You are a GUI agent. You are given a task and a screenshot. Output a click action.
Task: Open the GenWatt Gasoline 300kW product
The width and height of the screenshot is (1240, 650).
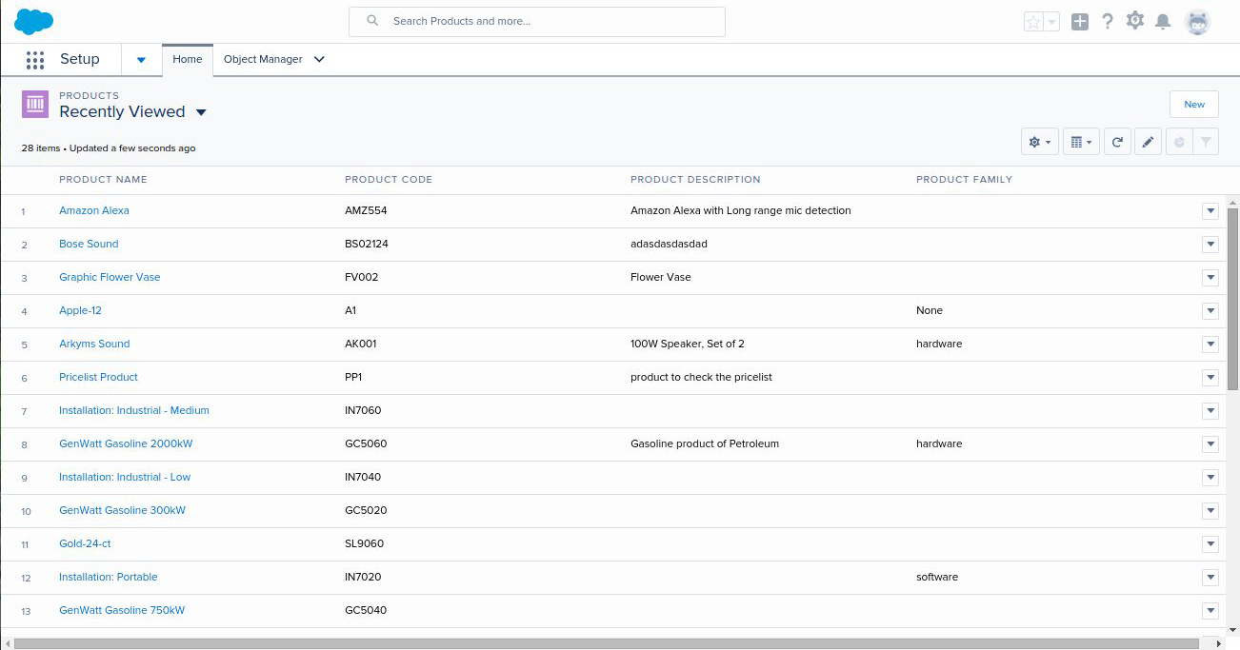click(x=122, y=510)
